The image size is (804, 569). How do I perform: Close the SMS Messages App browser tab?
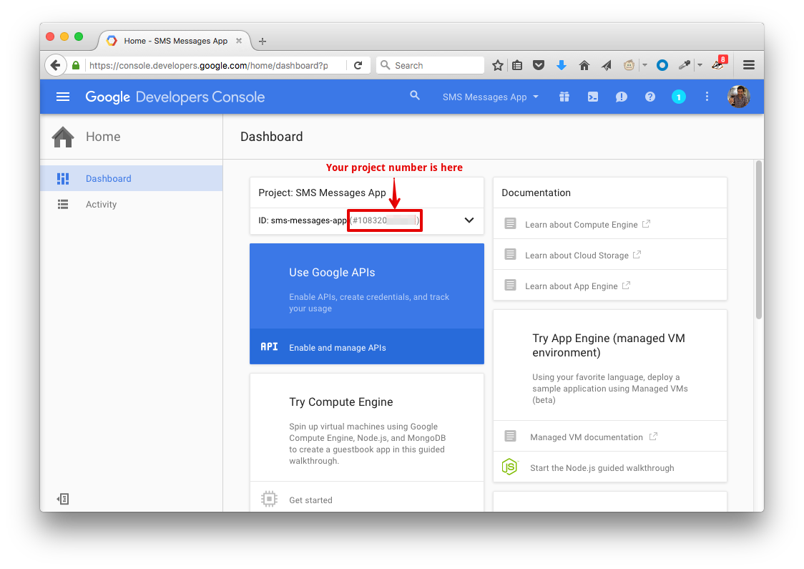(x=239, y=41)
